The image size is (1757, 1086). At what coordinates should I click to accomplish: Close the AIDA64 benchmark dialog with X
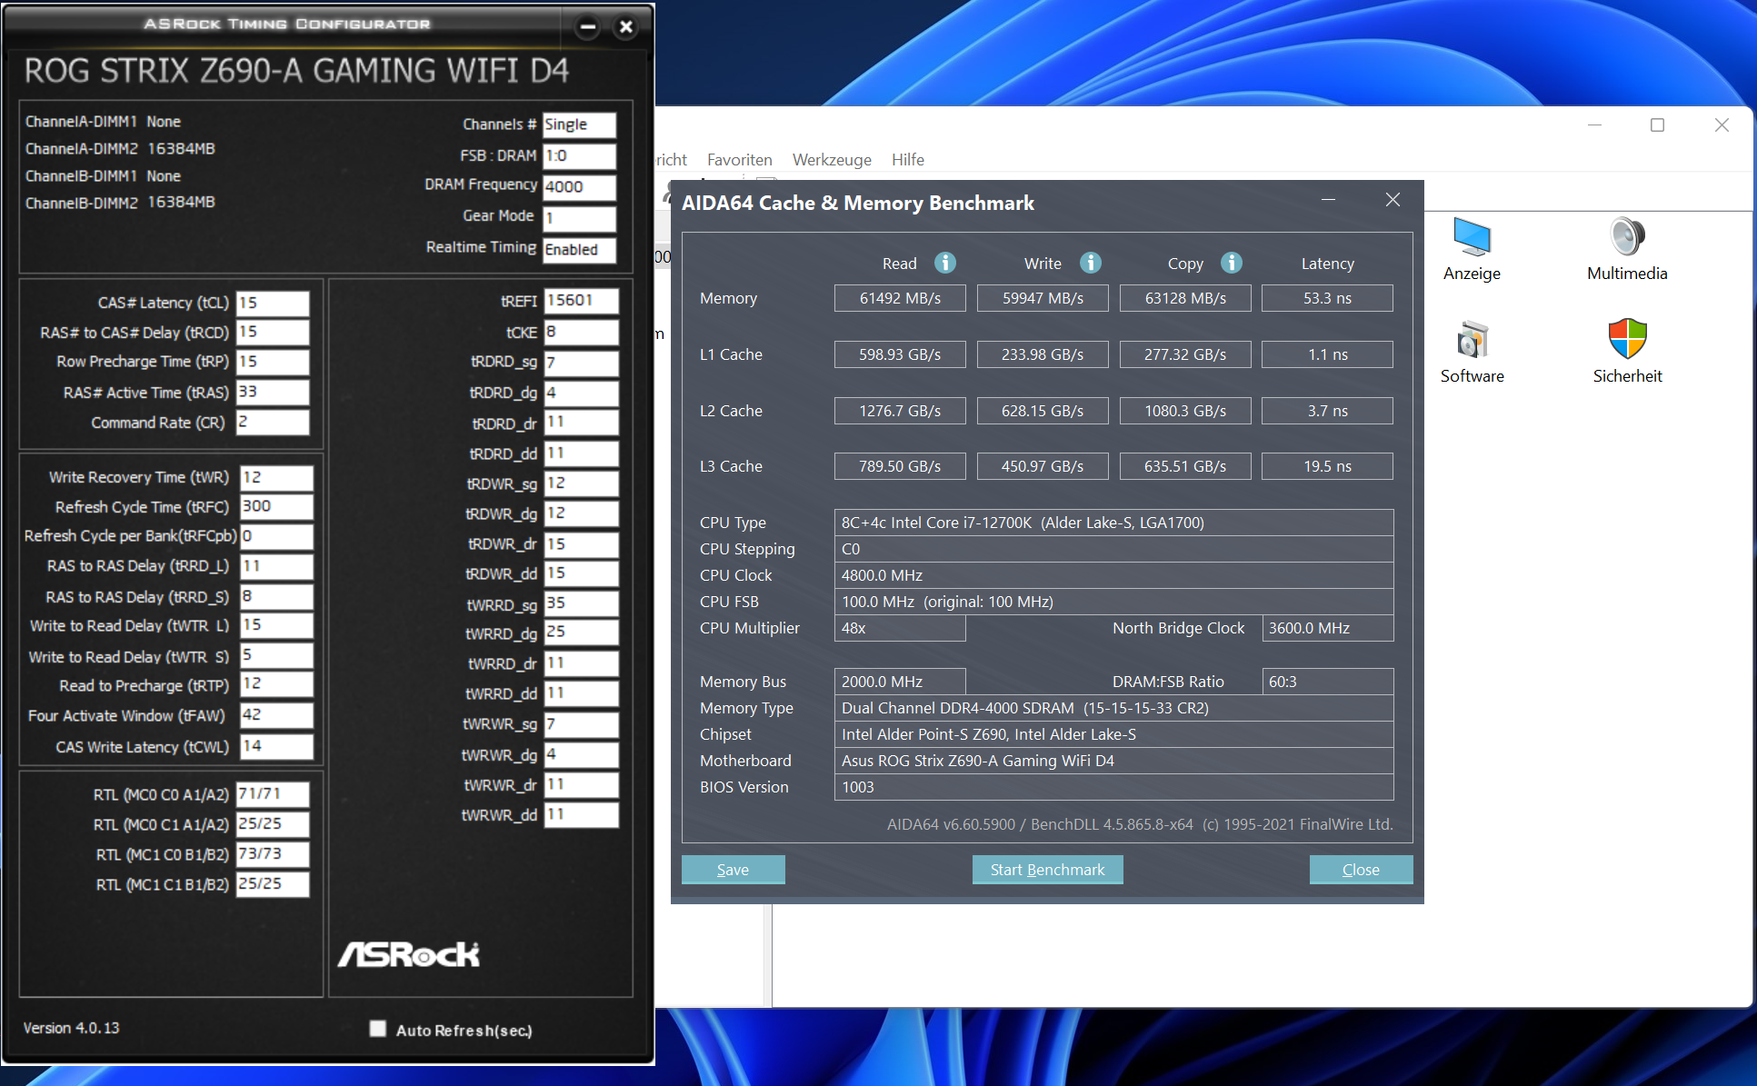coord(1393,200)
